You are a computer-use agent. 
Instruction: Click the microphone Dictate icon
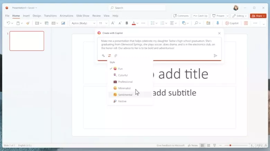(x=218, y=23)
